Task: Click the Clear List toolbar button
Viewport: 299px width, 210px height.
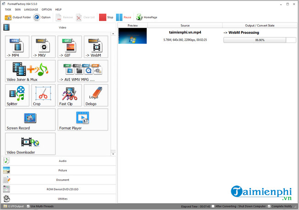Action: [x=85, y=17]
